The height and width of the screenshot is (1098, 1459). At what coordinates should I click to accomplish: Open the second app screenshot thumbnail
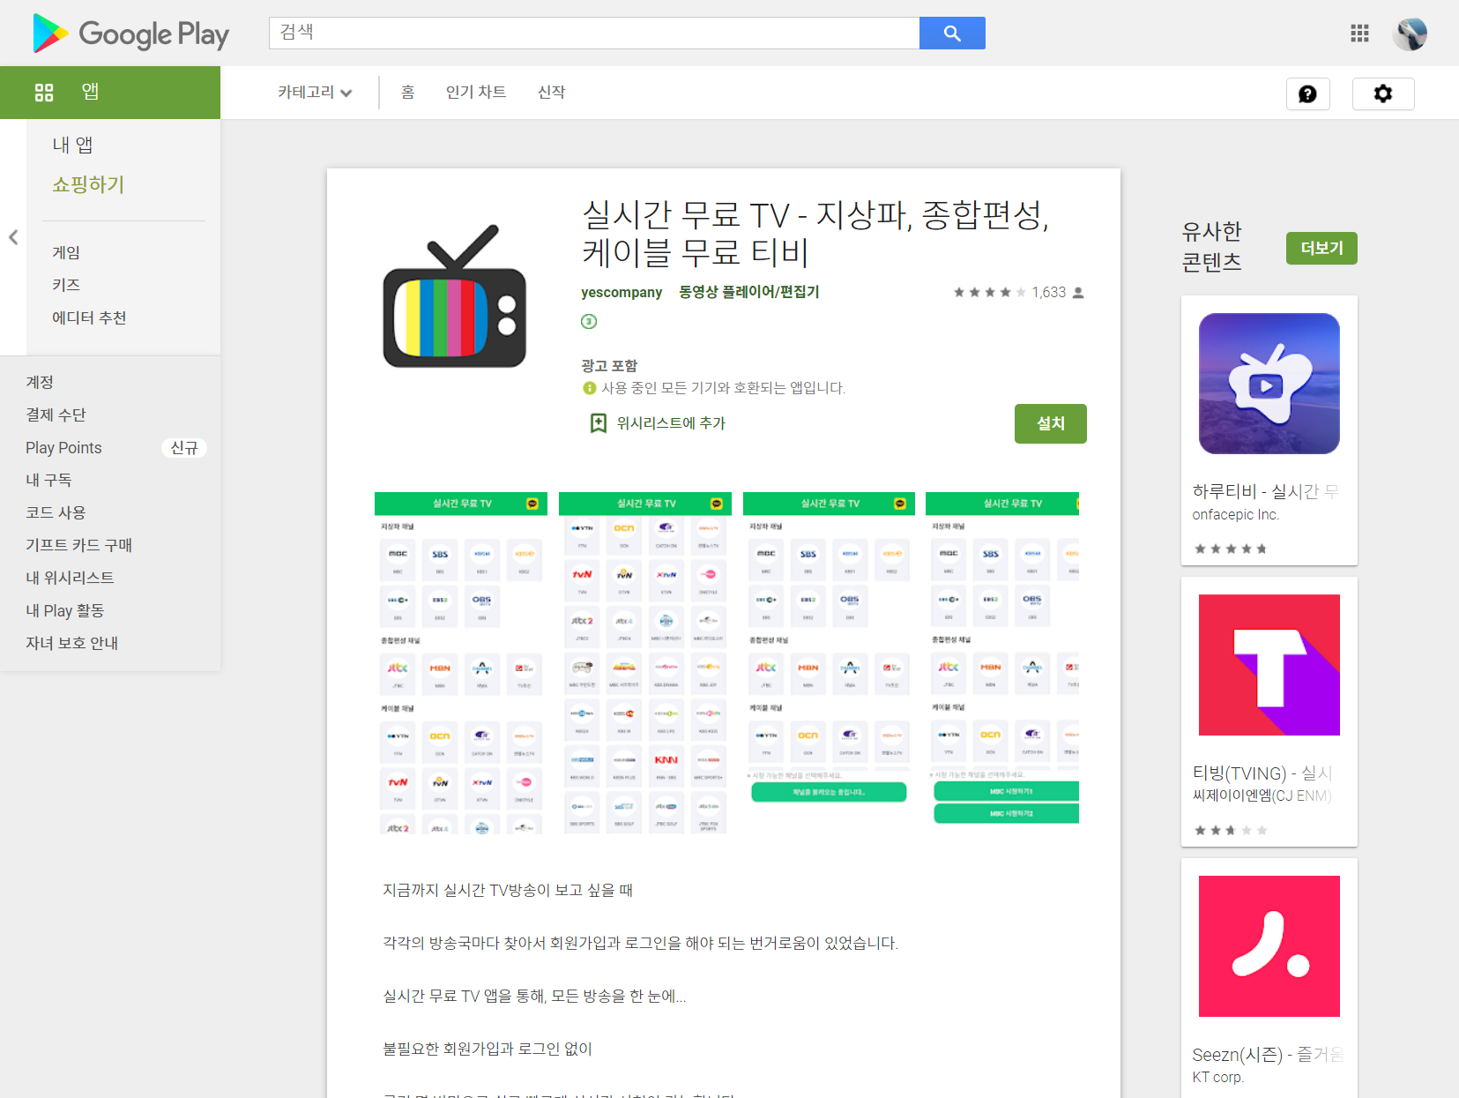point(645,663)
